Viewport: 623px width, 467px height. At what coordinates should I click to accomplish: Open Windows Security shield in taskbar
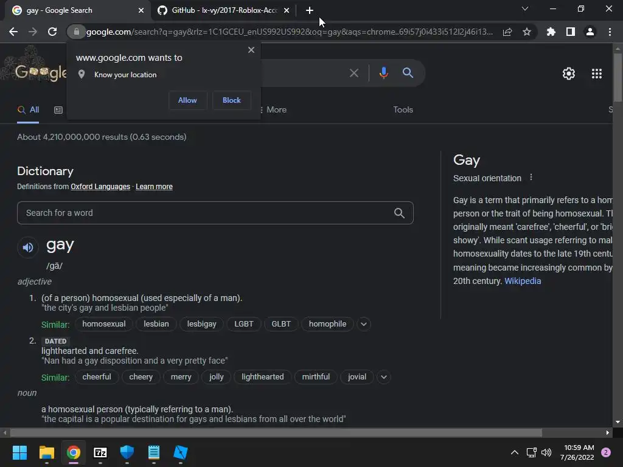coord(127,452)
